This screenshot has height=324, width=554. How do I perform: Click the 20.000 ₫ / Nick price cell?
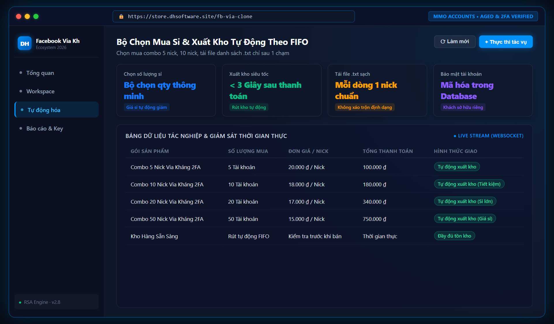(306, 167)
